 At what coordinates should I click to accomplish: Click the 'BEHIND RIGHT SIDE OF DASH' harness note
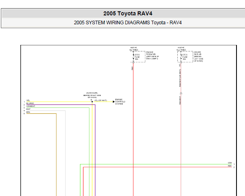[x=92, y=95]
